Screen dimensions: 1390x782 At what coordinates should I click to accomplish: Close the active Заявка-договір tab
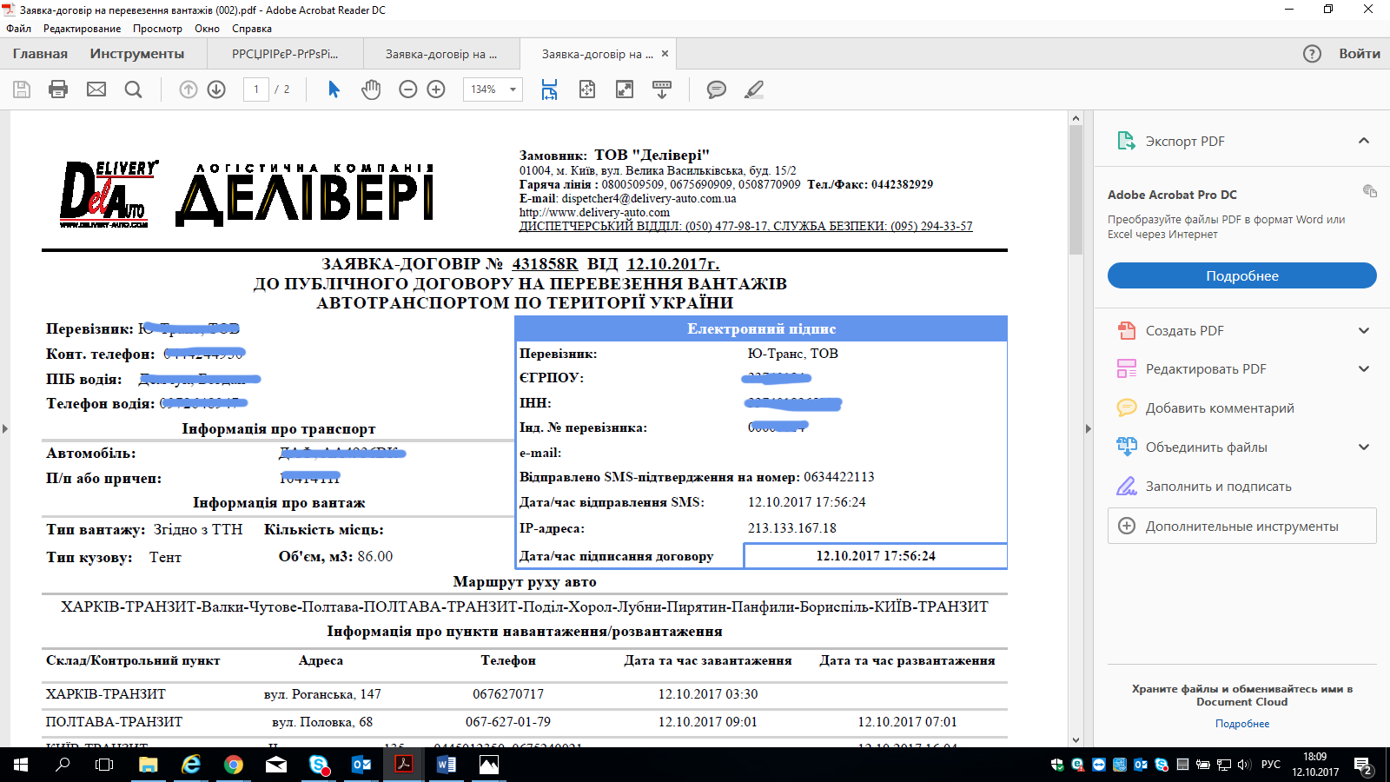[665, 54]
